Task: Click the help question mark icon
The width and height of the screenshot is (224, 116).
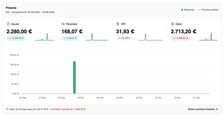Action: 7,109
